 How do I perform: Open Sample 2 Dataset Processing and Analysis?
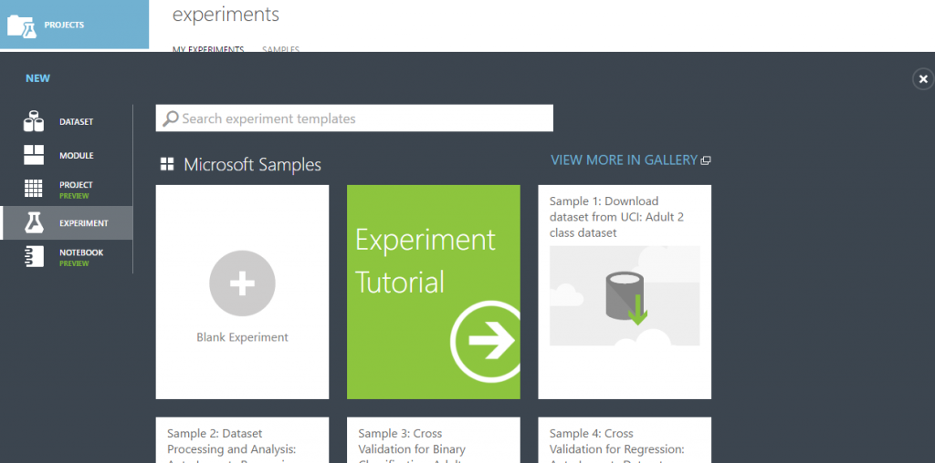pyautogui.click(x=242, y=440)
